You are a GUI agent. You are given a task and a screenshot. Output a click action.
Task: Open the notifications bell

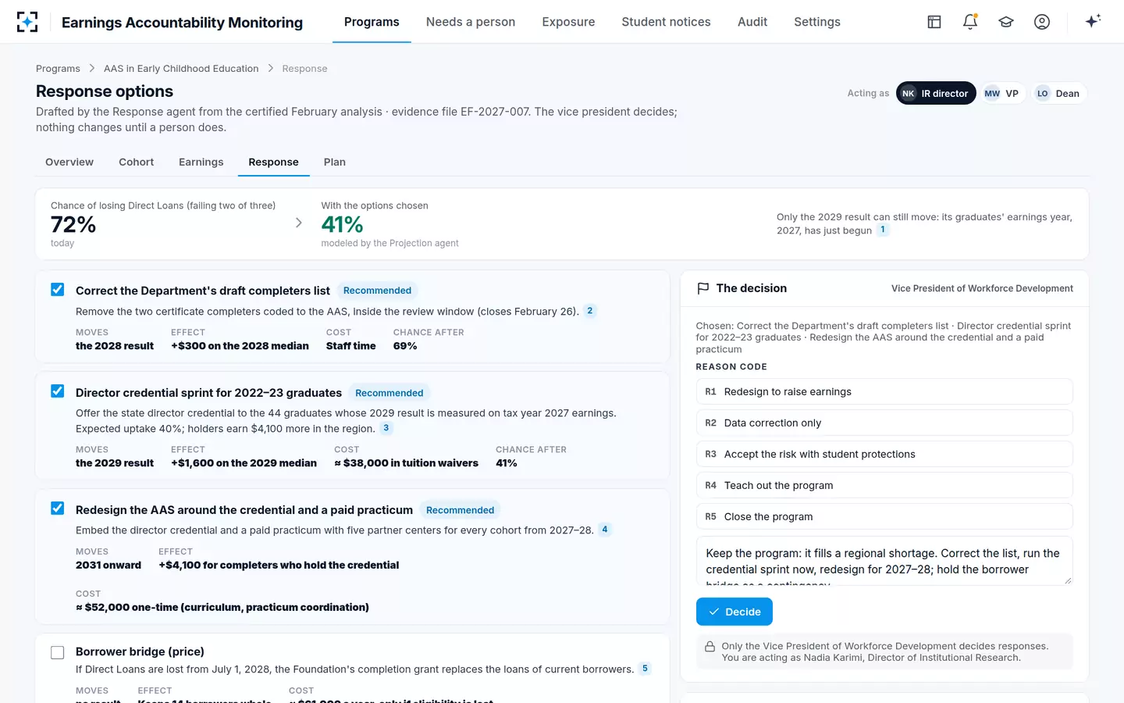(970, 22)
